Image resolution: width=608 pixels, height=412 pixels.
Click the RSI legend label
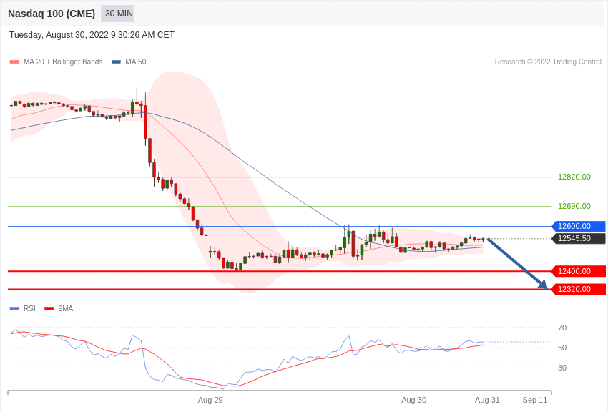point(29,309)
